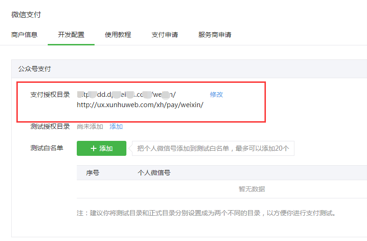Click the 微信支付 page title
The height and width of the screenshot is (241, 367).
click(26, 15)
